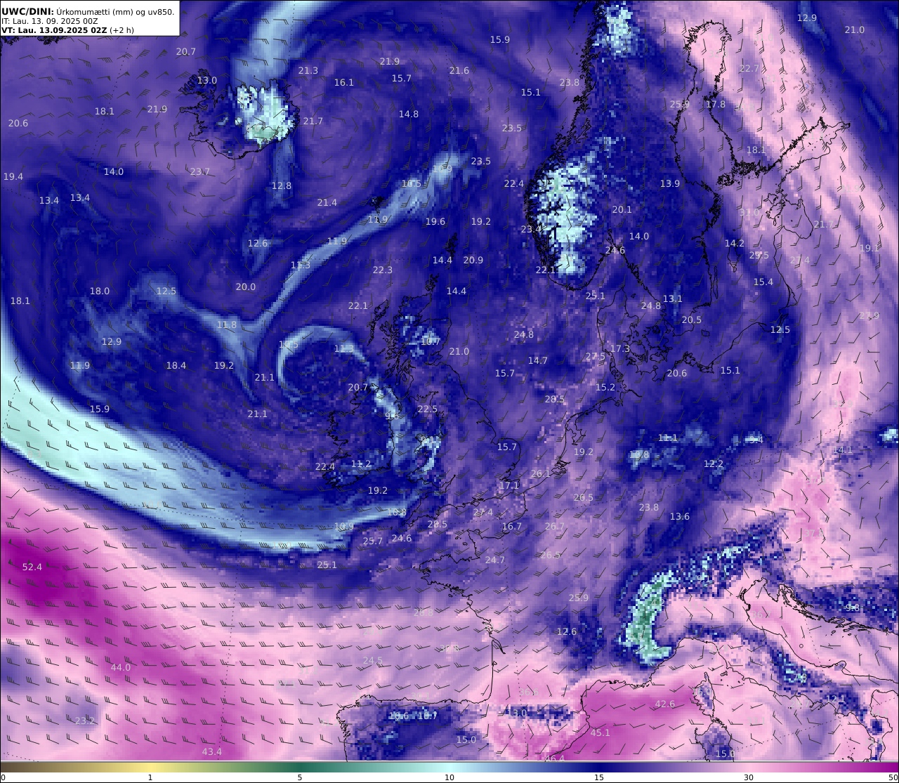Image resolution: width=899 pixels, height=783 pixels.
Task: Click the 18.0 value on the map
Action: click(x=99, y=291)
